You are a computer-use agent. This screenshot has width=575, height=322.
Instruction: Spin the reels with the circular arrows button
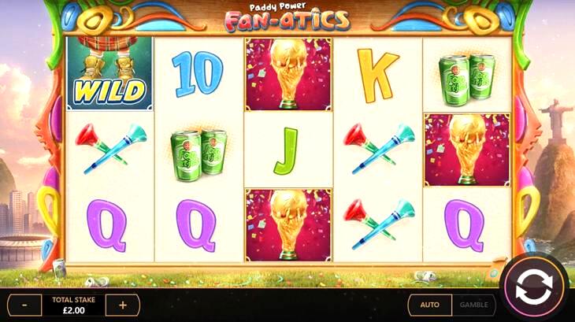pyautogui.click(x=534, y=287)
